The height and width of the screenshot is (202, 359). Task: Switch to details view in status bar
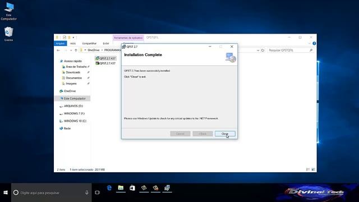click(x=308, y=169)
